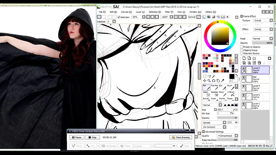
Task: Activate the eyedropper color picker tool
Action: 222,81
